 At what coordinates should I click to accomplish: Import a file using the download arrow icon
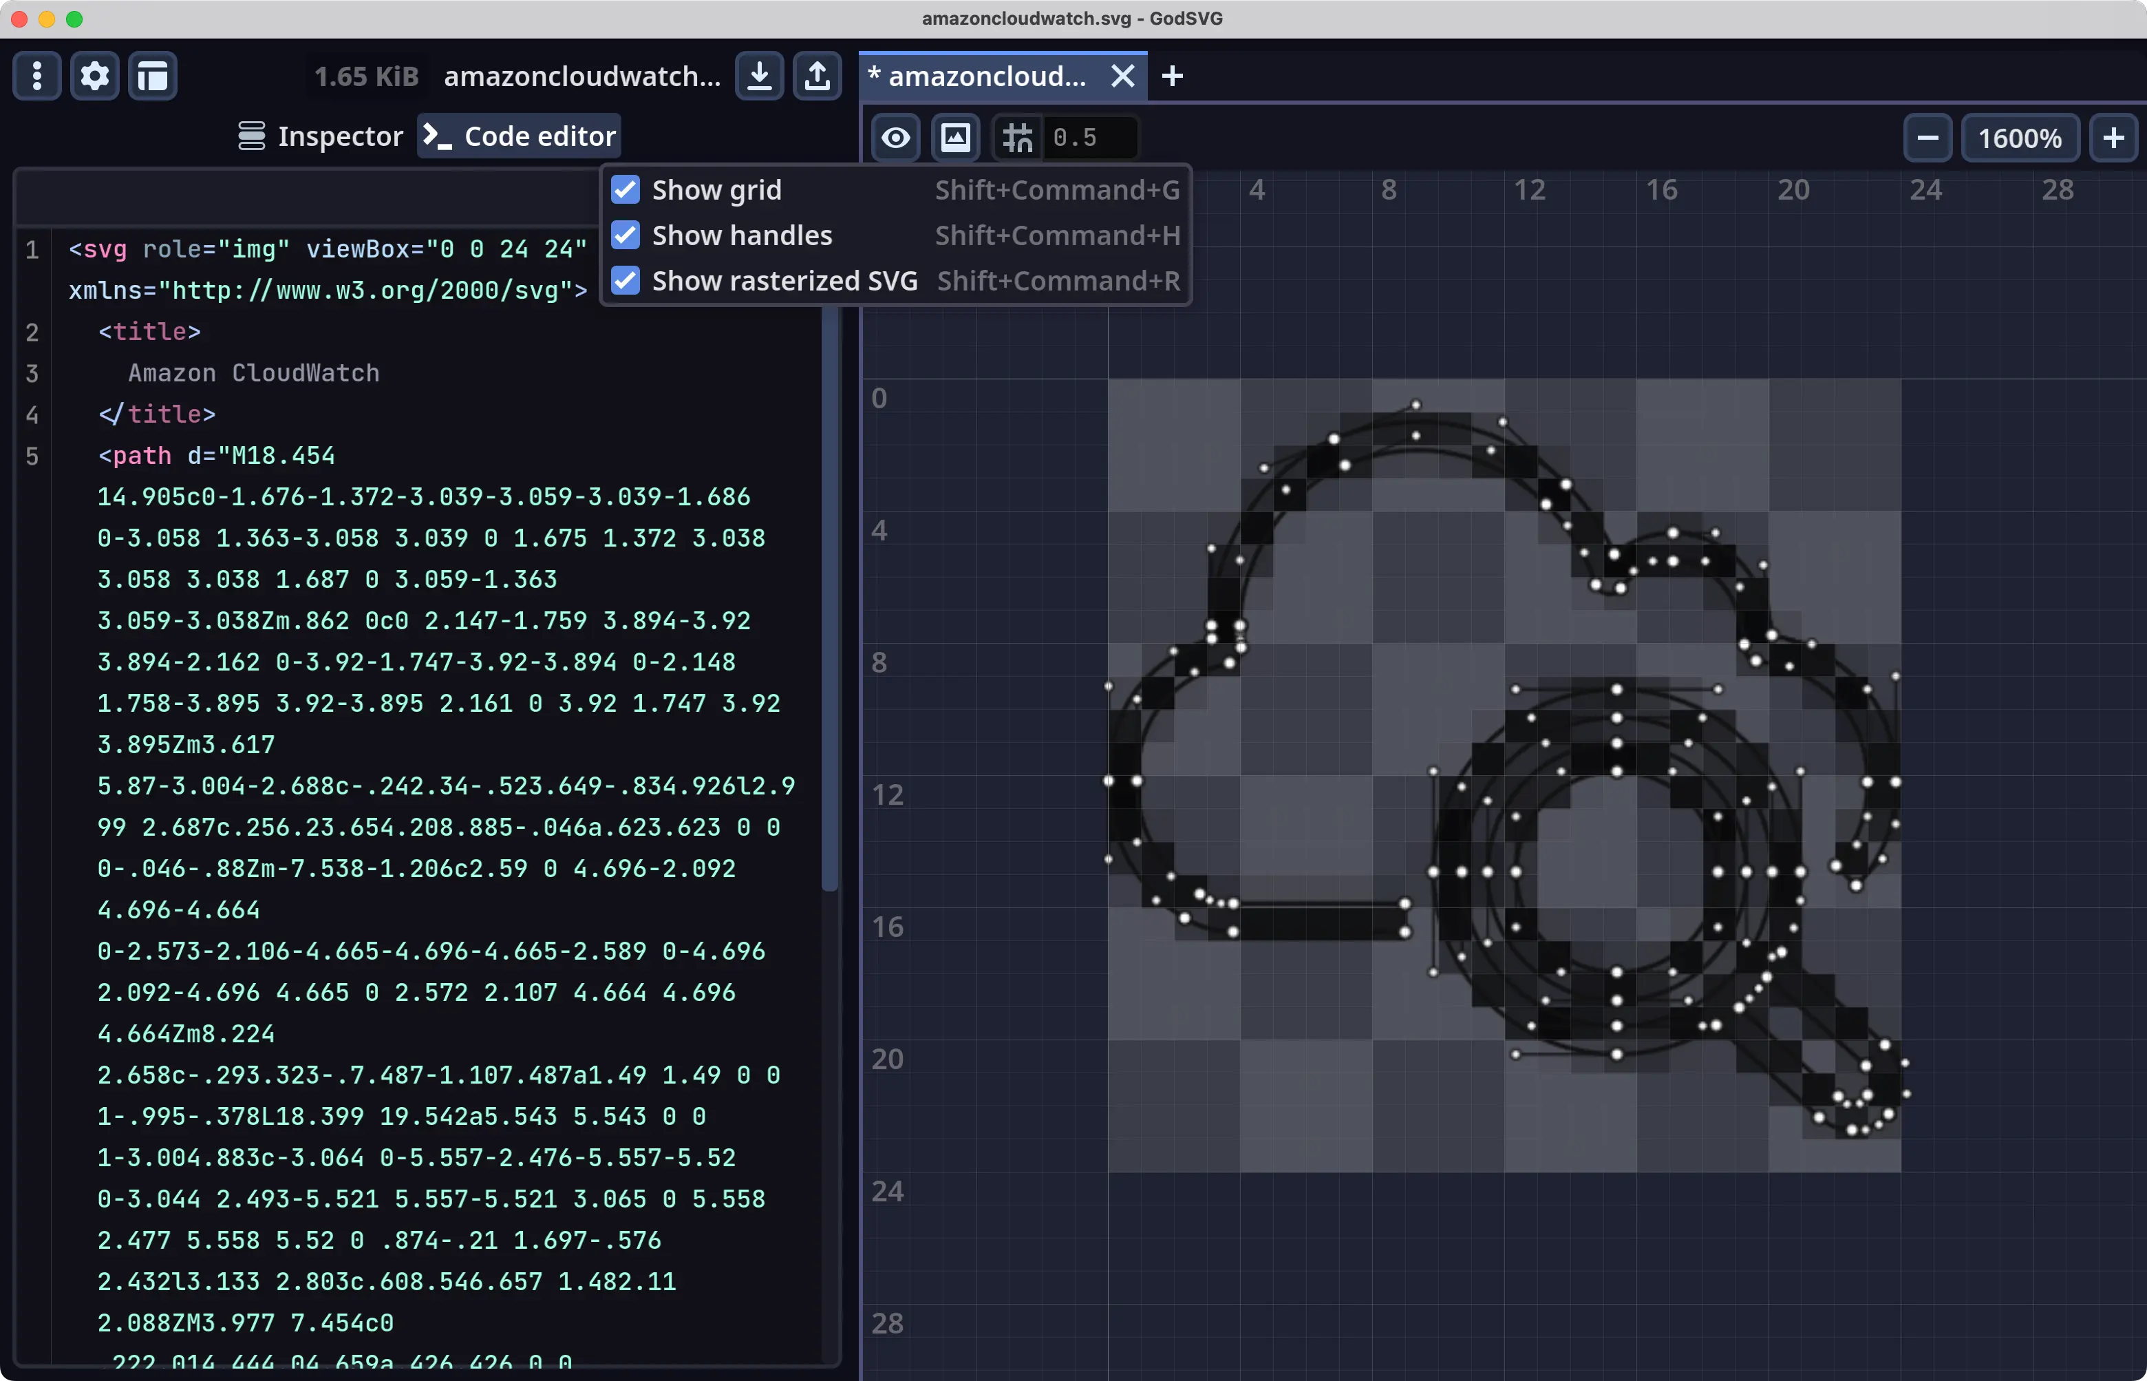pos(758,76)
